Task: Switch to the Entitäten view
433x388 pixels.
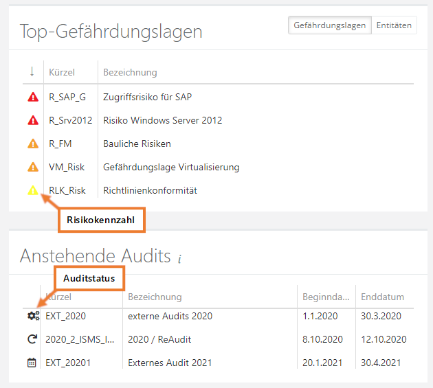Action: point(394,25)
